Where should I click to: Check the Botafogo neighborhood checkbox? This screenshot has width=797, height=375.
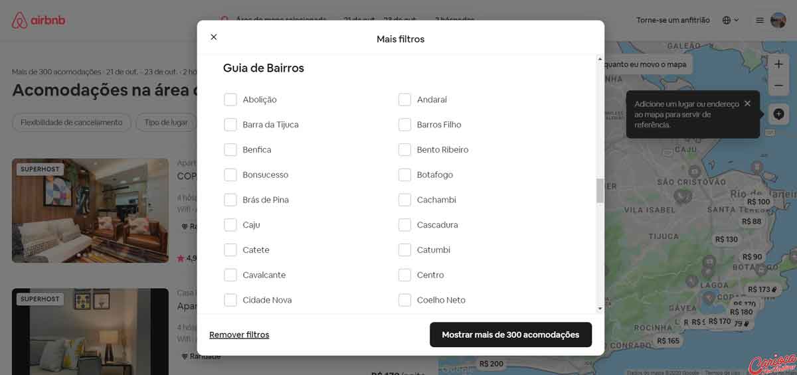(404, 175)
